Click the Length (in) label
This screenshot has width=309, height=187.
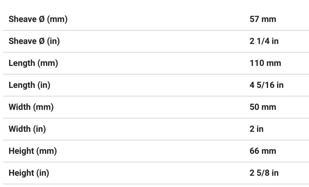point(29,85)
